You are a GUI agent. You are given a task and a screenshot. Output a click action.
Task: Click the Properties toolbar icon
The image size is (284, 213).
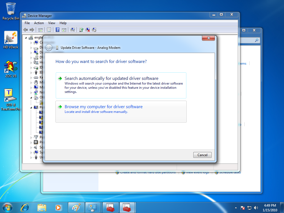tap(49, 30)
